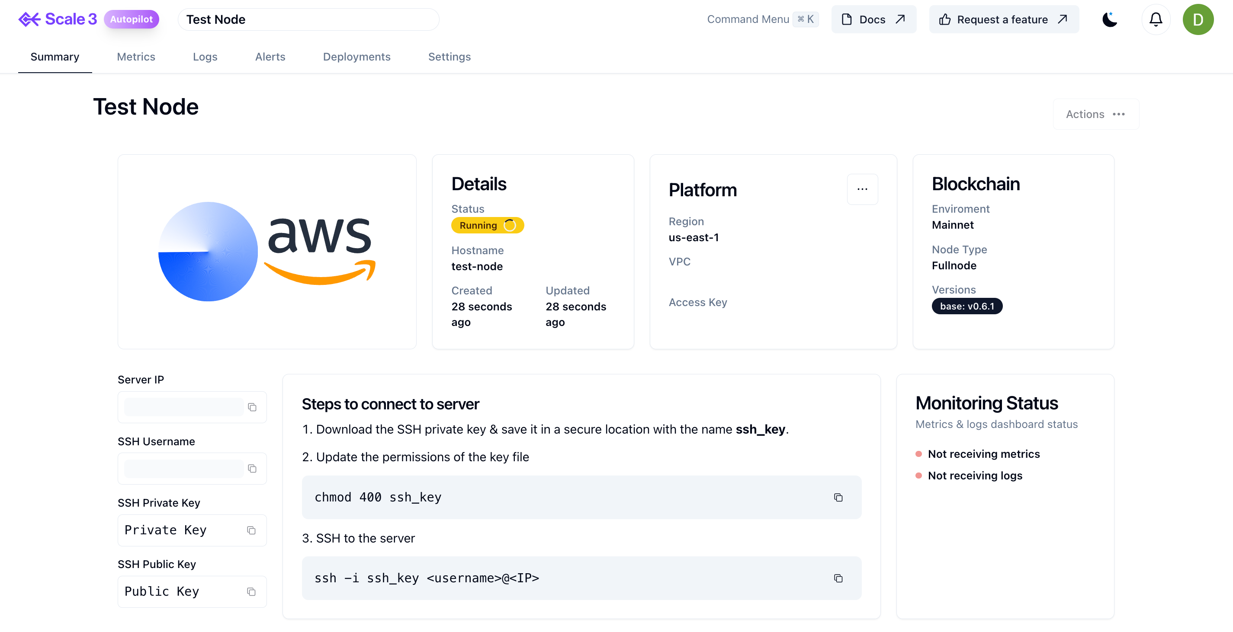Image resolution: width=1233 pixels, height=632 pixels.
Task: Copy the chmod 400 command
Action: click(x=838, y=498)
